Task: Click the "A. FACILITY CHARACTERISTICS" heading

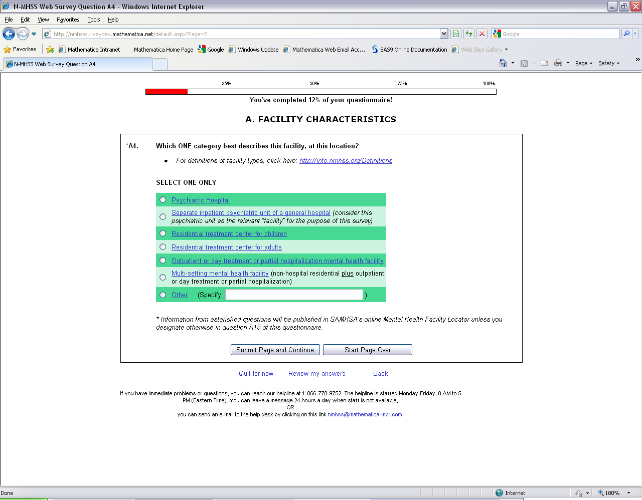Action: tap(320, 119)
